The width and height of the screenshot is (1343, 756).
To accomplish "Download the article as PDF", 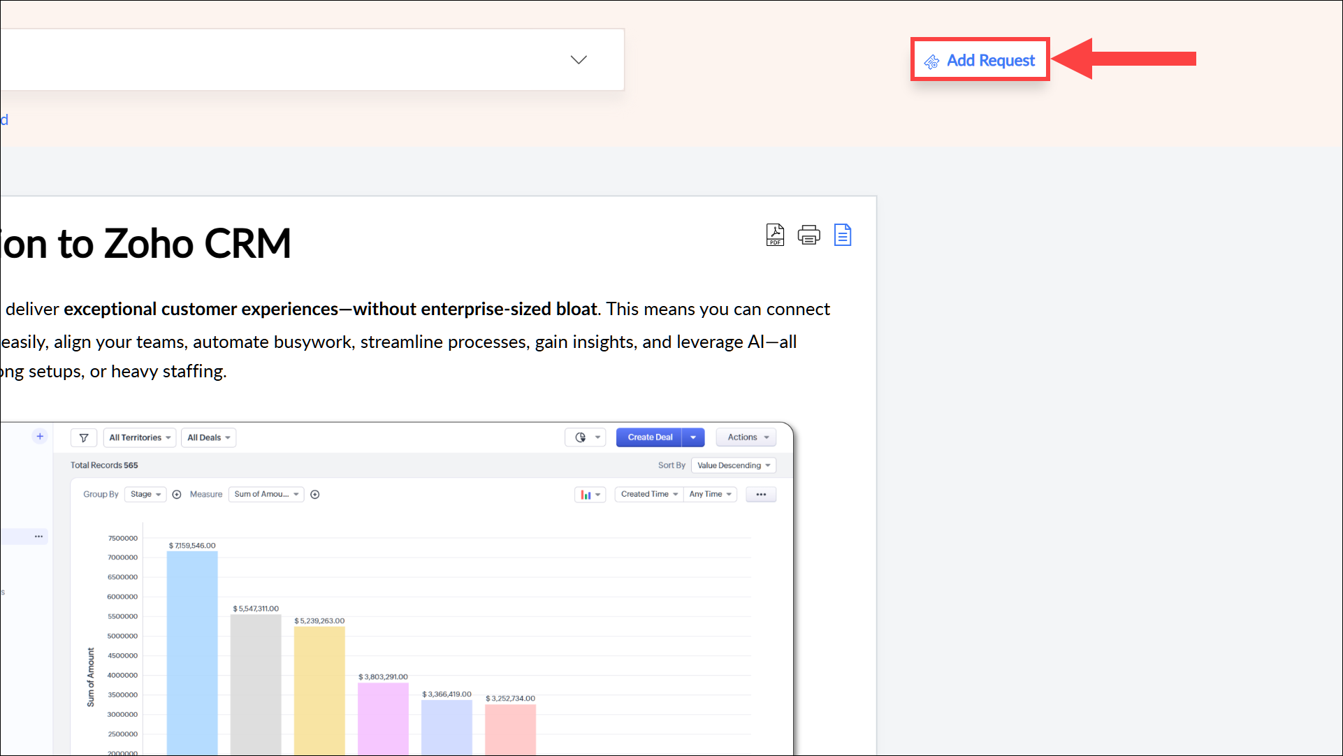I will pyautogui.click(x=775, y=235).
